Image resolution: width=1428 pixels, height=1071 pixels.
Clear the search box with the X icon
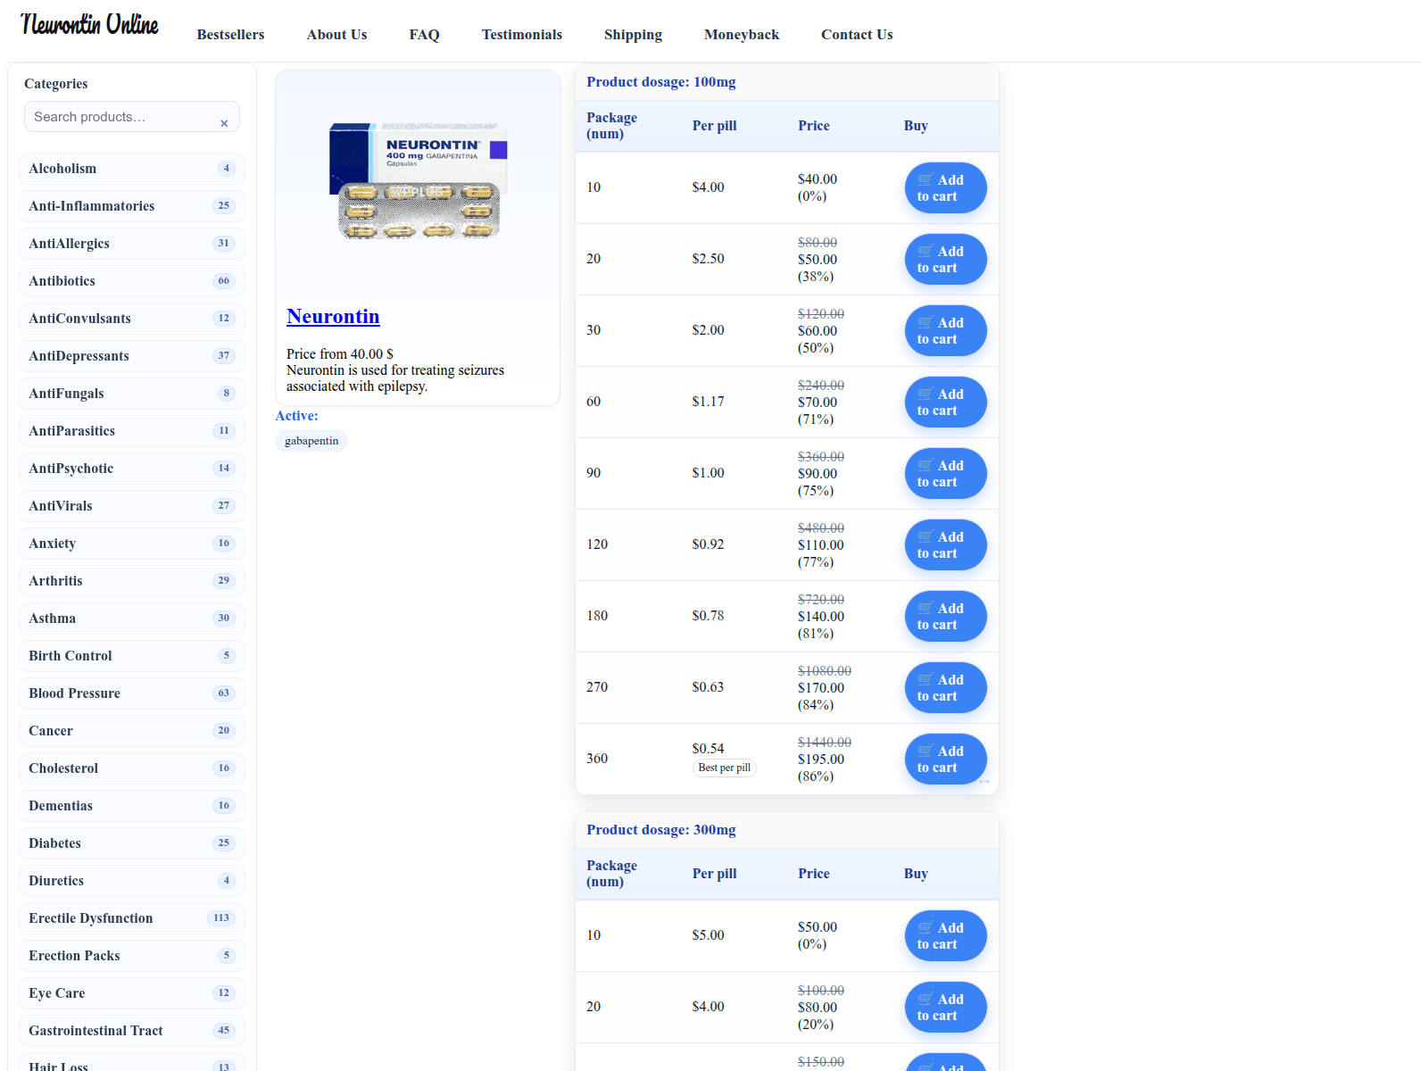click(224, 123)
